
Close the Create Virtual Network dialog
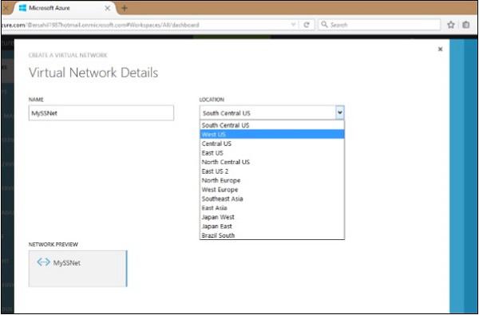440,49
